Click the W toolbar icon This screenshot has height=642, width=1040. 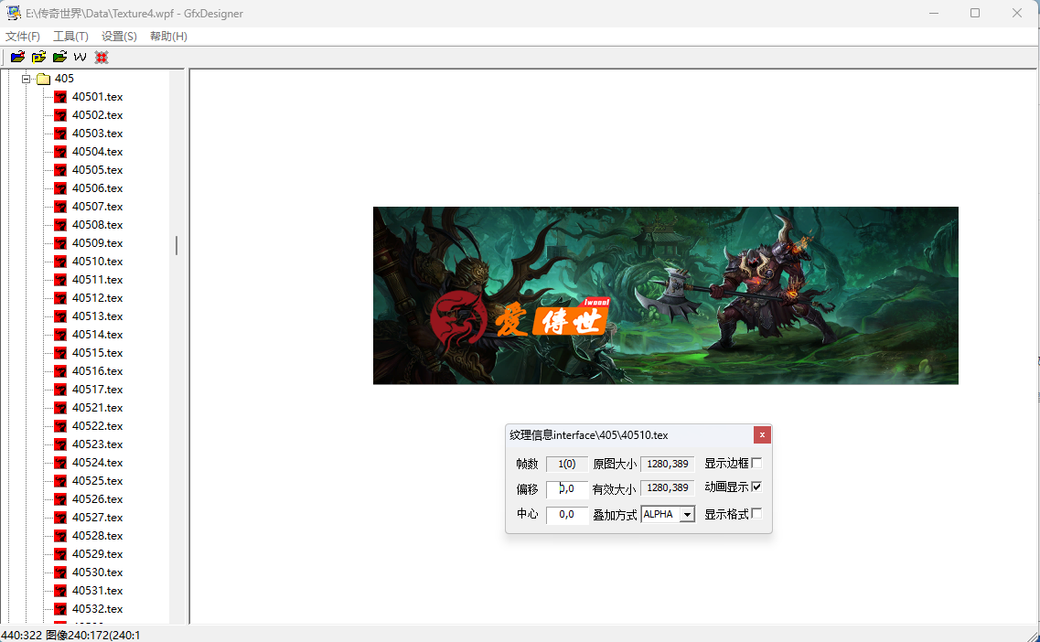(x=80, y=56)
